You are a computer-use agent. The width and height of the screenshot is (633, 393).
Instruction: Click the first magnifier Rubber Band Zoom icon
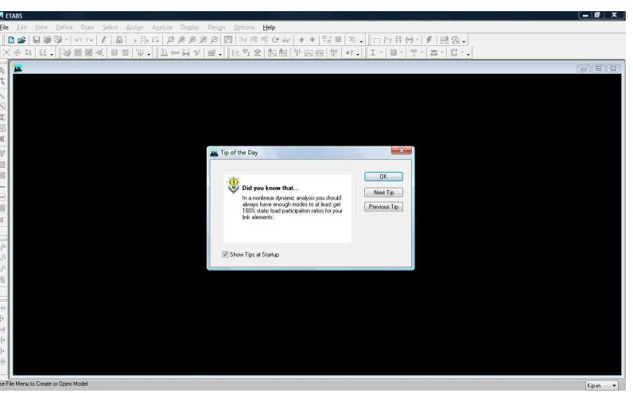pyautogui.click(x=170, y=40)
